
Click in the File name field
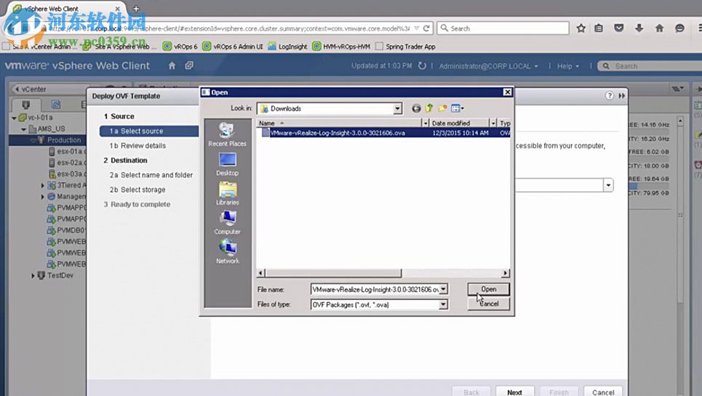click(375, 289)
